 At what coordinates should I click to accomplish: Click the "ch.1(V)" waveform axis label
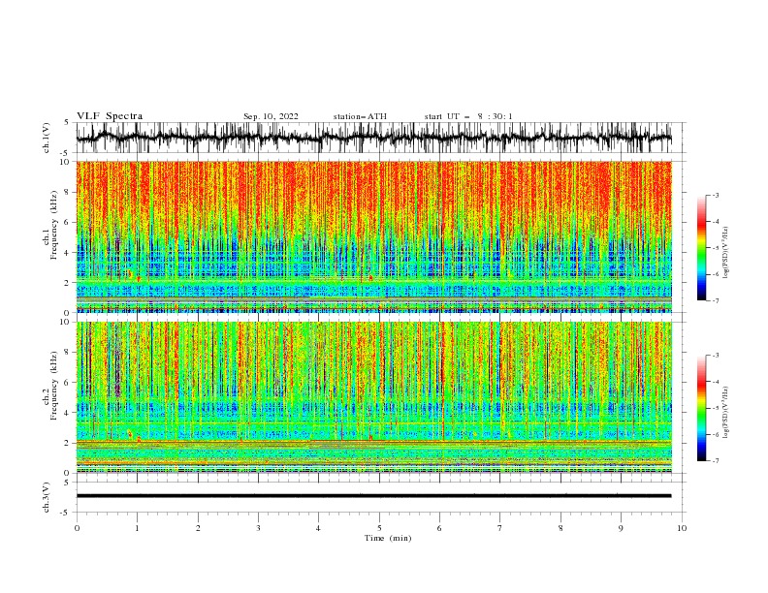pyautogui.click(x=47, y=138)
